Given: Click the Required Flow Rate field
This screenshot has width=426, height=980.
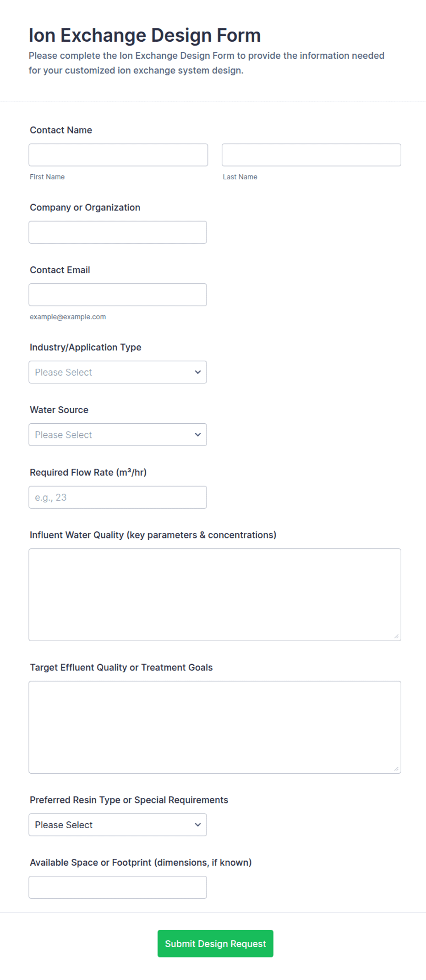Looking at the screenshot, I should 118,497.
